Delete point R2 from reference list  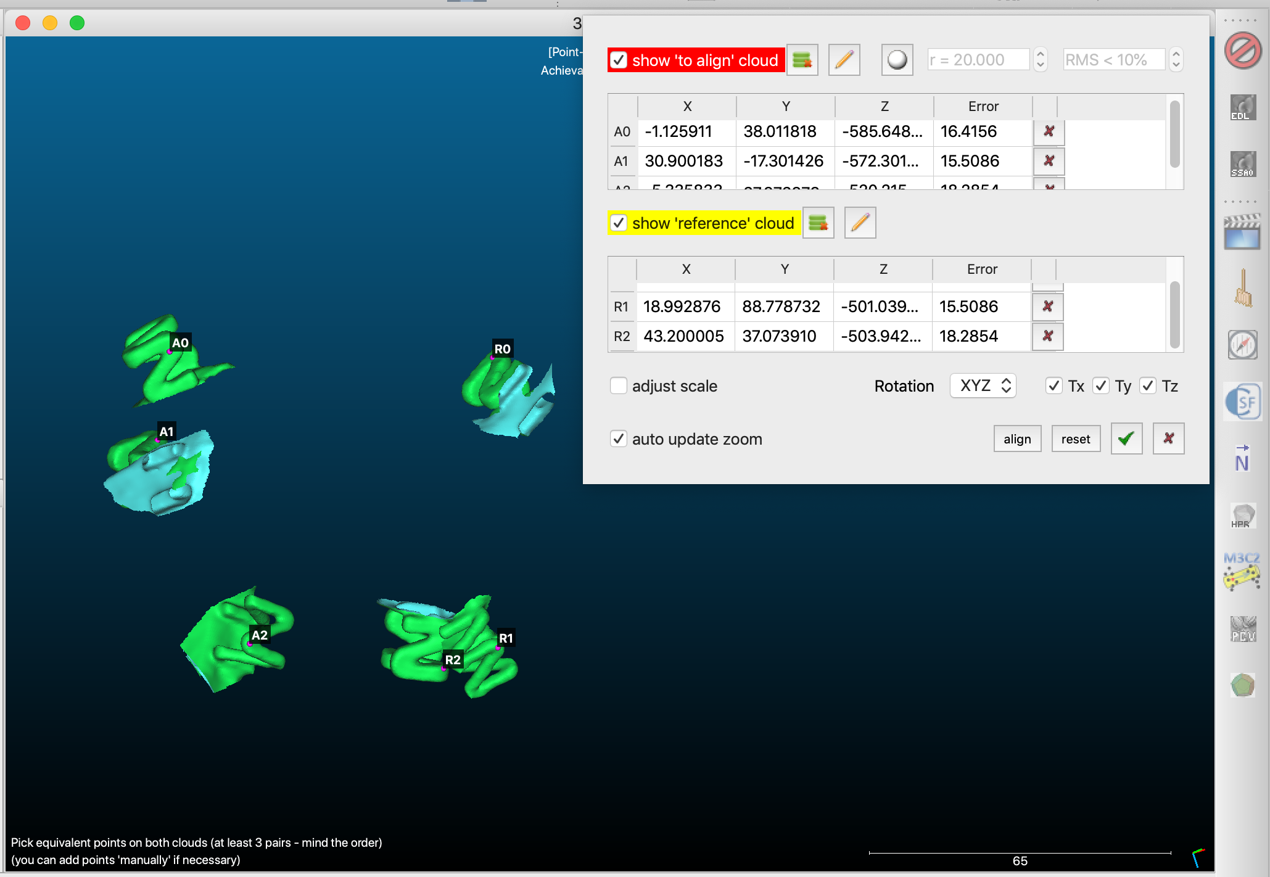[1048, 336]
